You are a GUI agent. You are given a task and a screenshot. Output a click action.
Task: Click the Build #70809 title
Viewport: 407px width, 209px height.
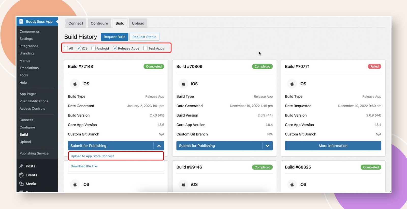[x=189, y=66]
